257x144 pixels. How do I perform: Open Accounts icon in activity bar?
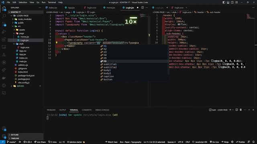click(4, 129)
